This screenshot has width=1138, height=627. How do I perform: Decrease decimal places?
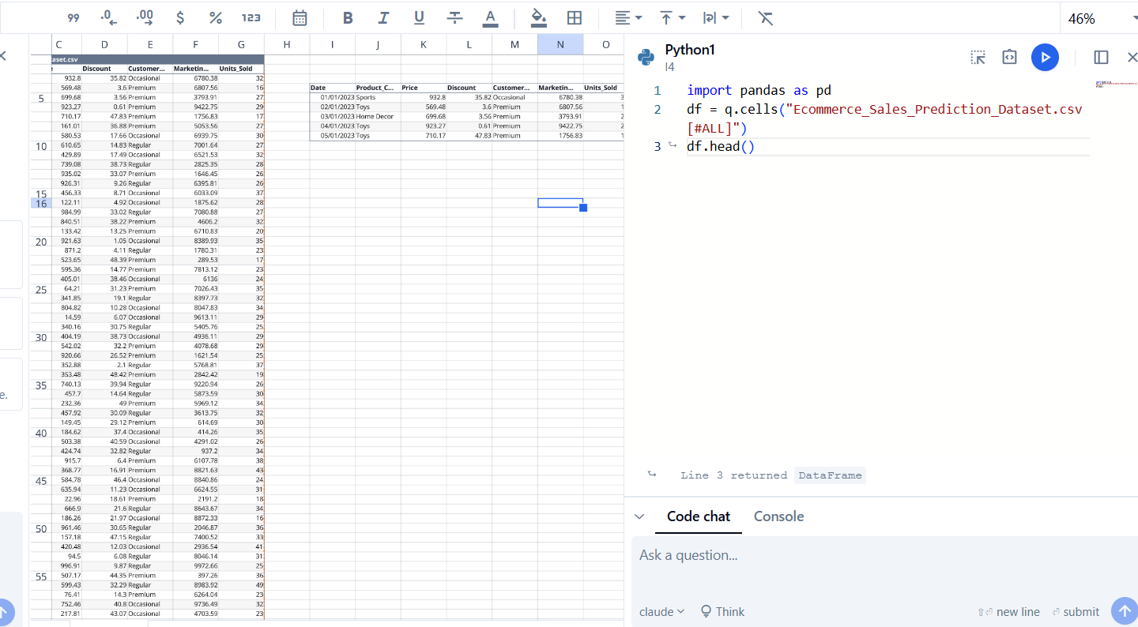coord(109,17)
